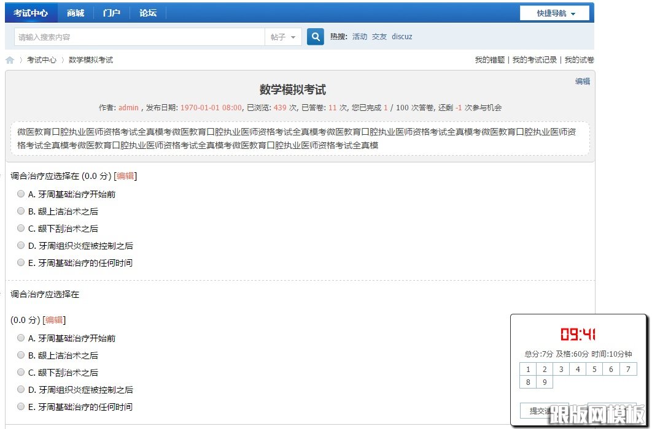
Task: Click the blue magnifier search icon
Action: coord(315,37)
